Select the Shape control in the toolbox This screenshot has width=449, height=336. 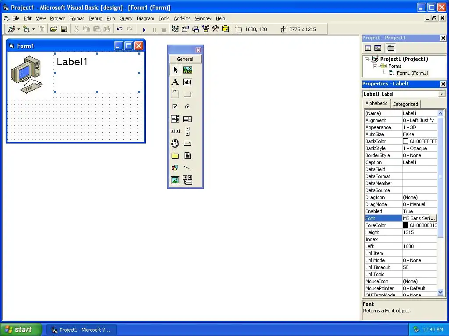(175, 168)
